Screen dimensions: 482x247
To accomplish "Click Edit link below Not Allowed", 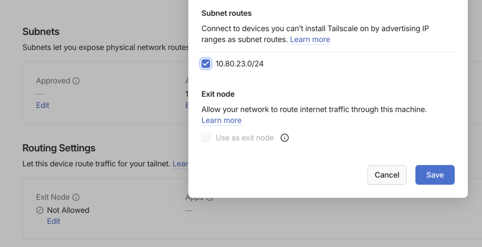I will click(54, 221).
